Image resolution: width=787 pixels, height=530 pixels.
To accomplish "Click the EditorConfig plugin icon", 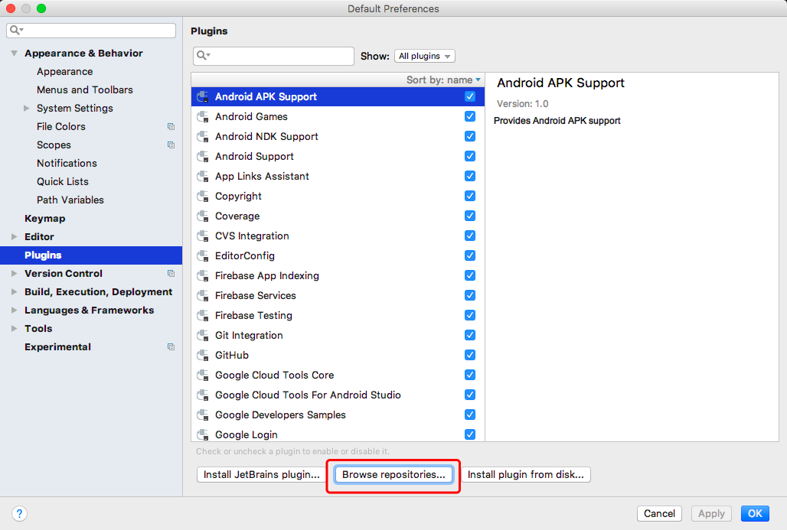I will 203,255.
